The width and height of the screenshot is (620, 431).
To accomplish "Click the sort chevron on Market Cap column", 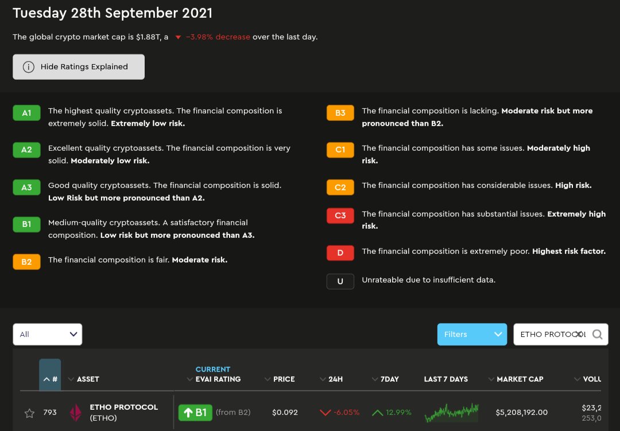I will coord(491,379).
